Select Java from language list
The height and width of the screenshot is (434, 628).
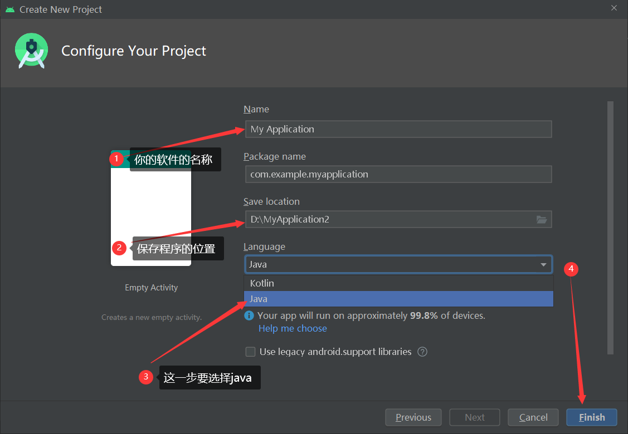(398, 299)
